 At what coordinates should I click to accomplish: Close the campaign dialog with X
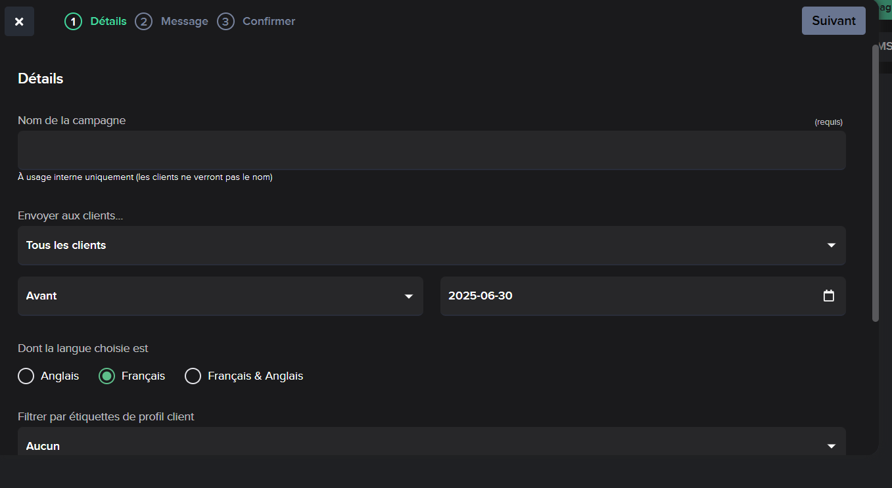[x=19, y=22]
